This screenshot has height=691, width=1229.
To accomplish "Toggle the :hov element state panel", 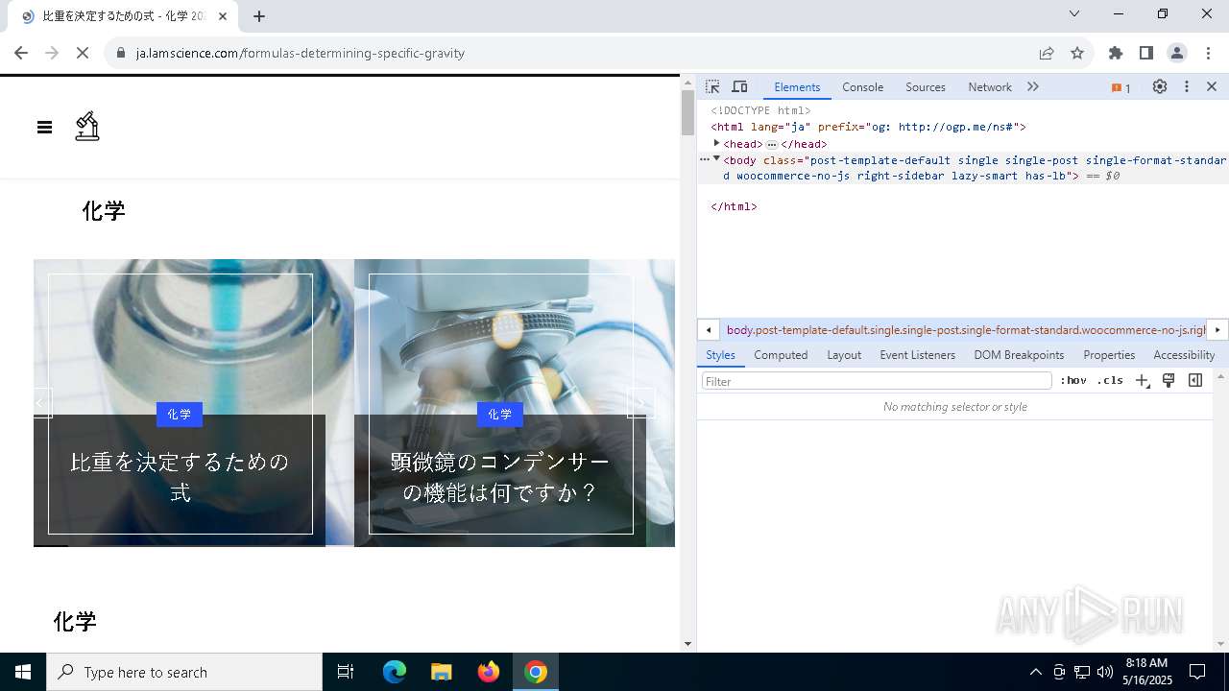I will click(x=1073, y=381).
